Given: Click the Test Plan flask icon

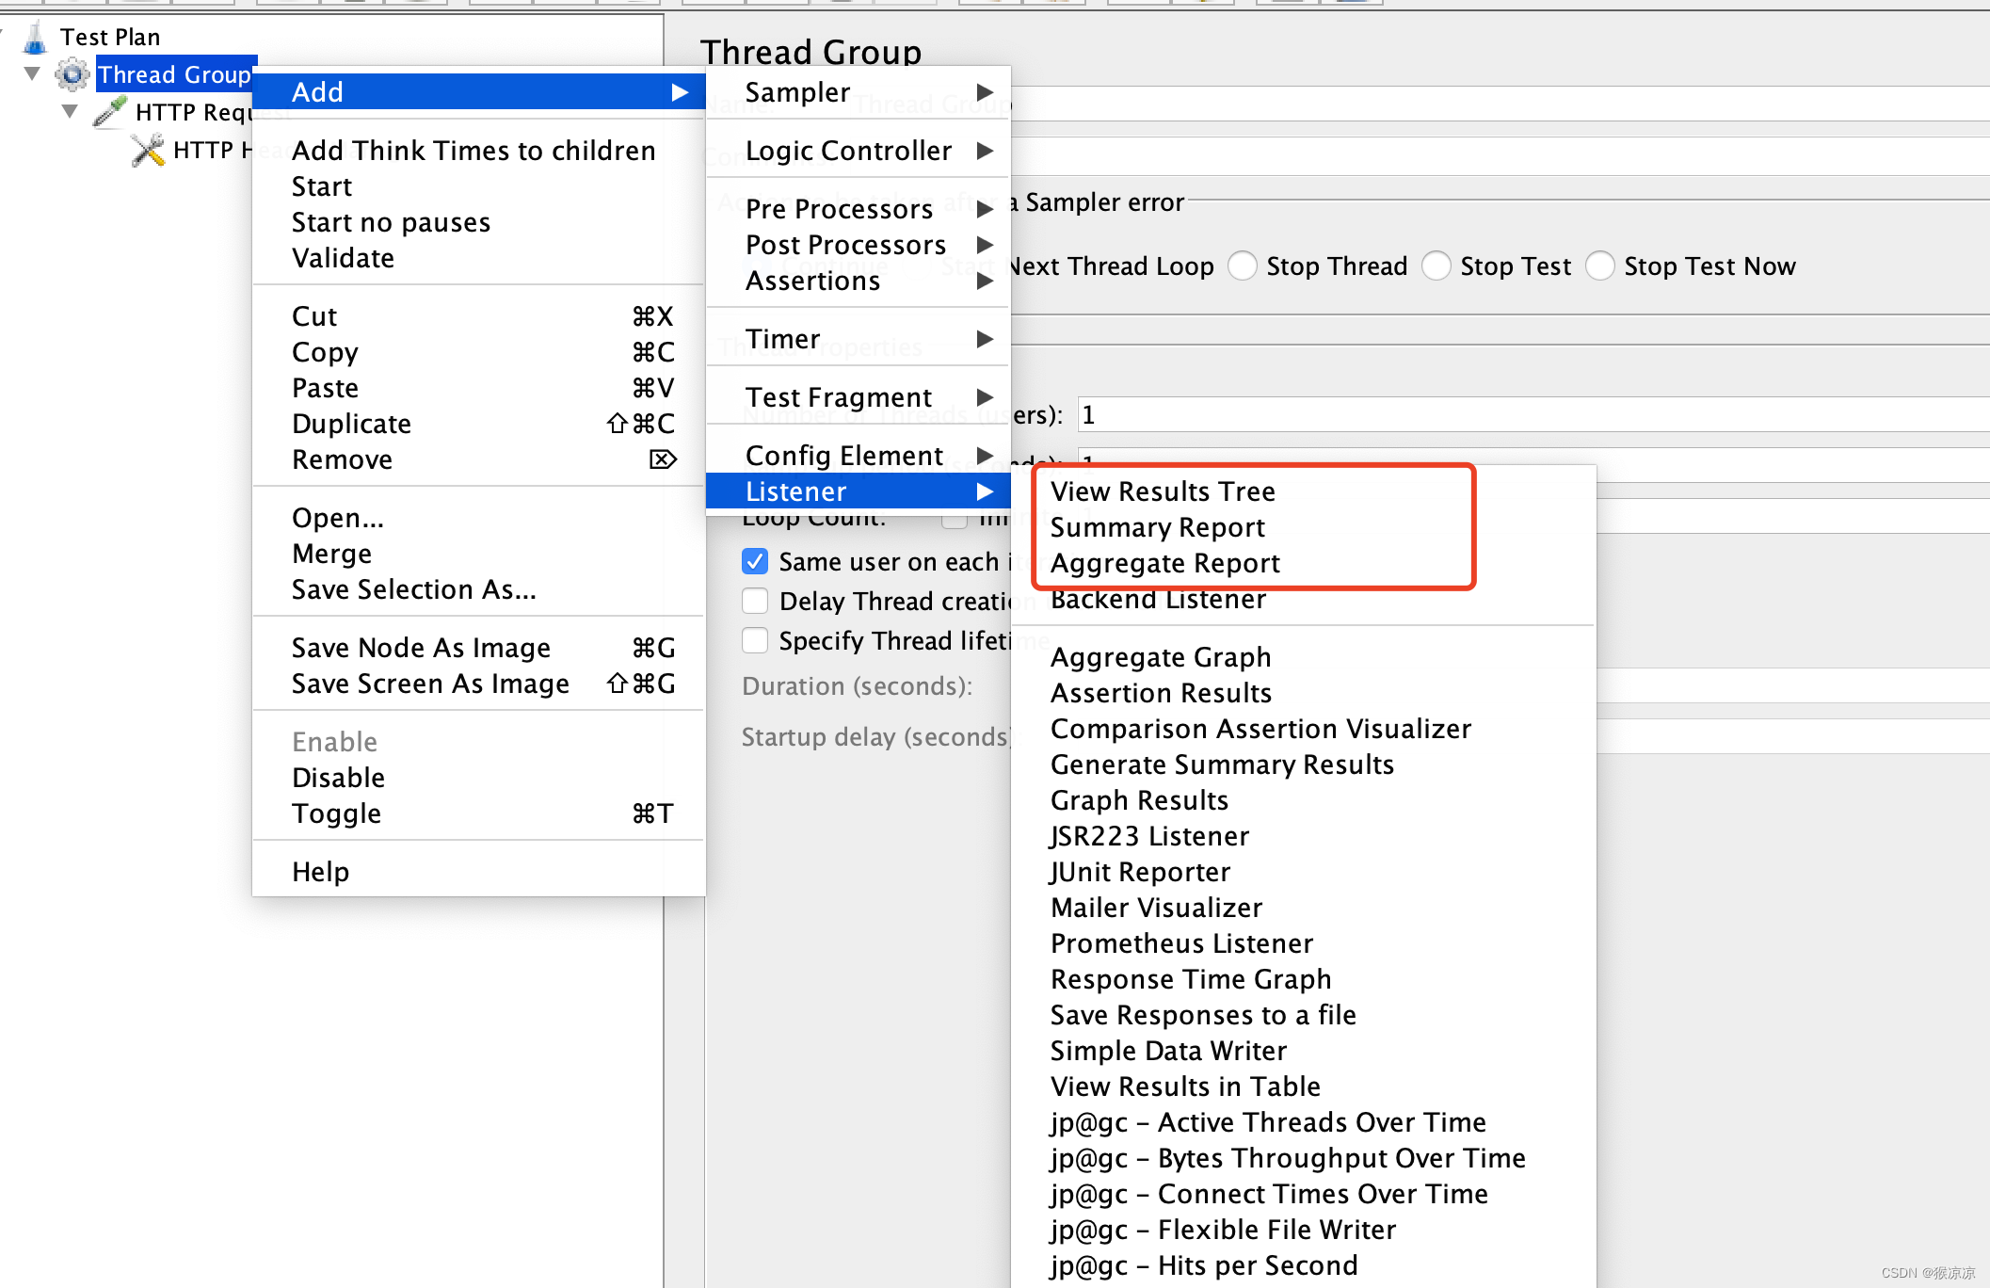Looking at the screenshot, I should click(34, 38).
